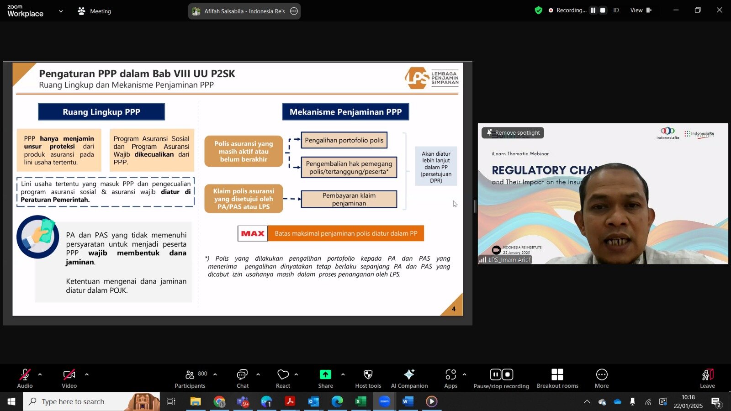Show hidden system tray icons
This screenshot has width=731, height=411.
tap(587, 402)
